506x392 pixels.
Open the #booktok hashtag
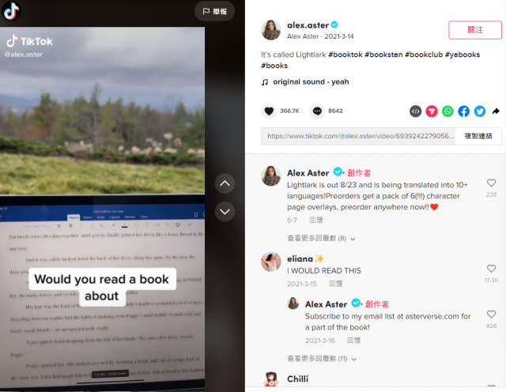(346, 55)
